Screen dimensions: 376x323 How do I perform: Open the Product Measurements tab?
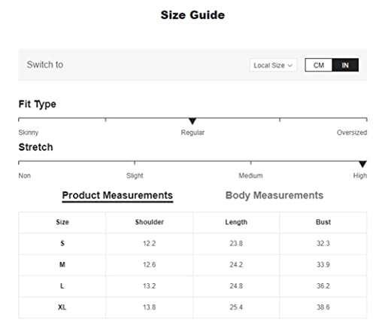tap(117, 196)
